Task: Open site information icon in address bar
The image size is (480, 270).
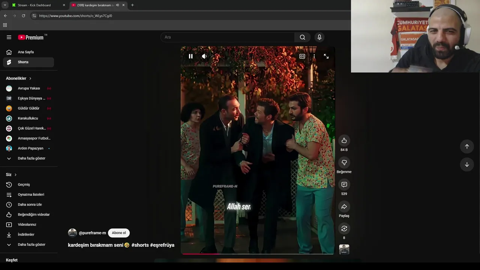Action: [34, 16]
